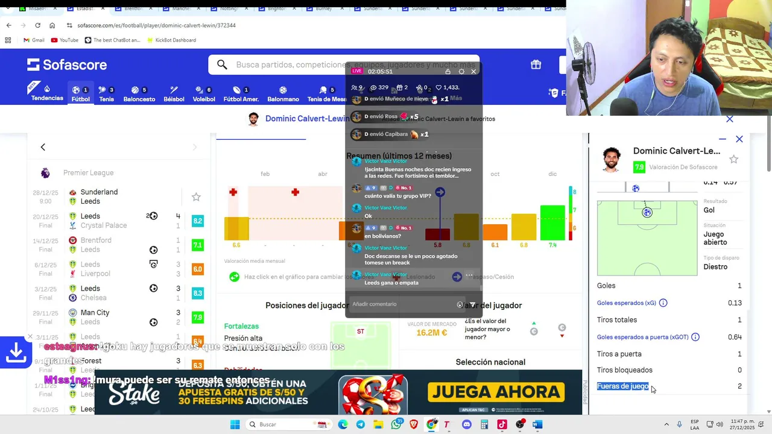Click the gift icon in Sofascore header
This screenshot has height=434, width=772.
pyautogui.click(x=536, y=64)
